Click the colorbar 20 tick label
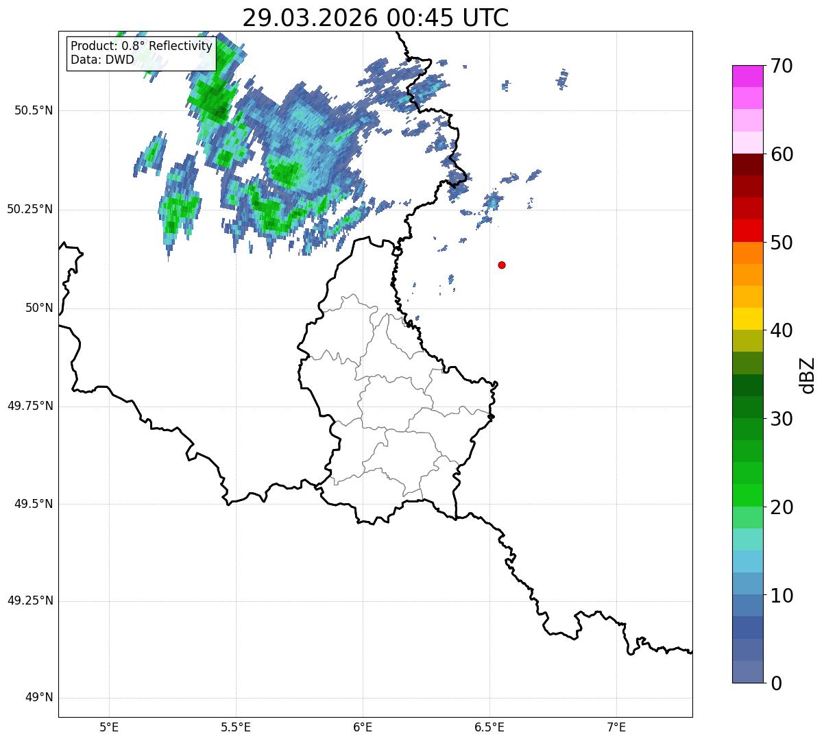 coord(781,507)
